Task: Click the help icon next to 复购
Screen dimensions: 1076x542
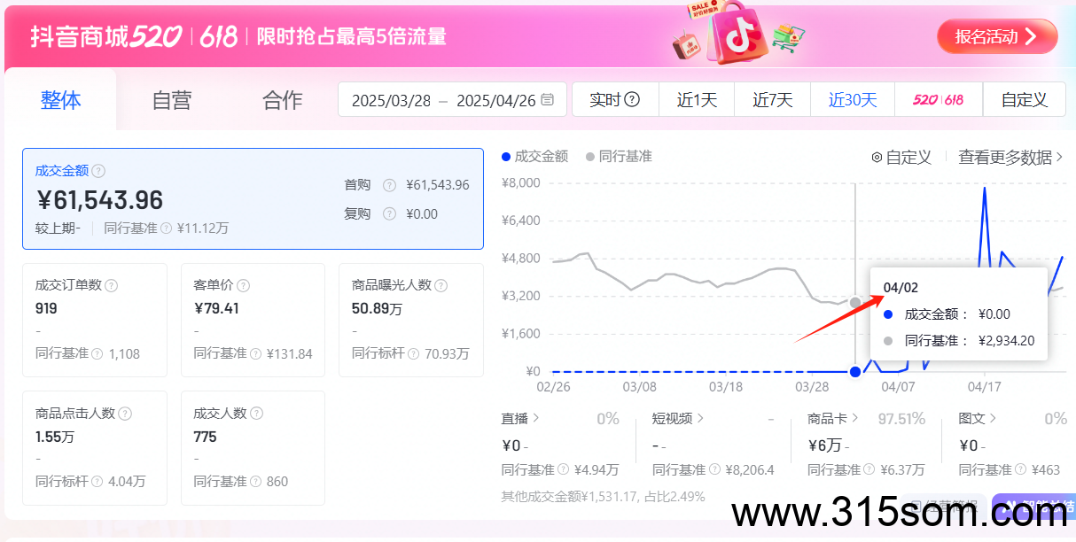Action: pos(389,213)
